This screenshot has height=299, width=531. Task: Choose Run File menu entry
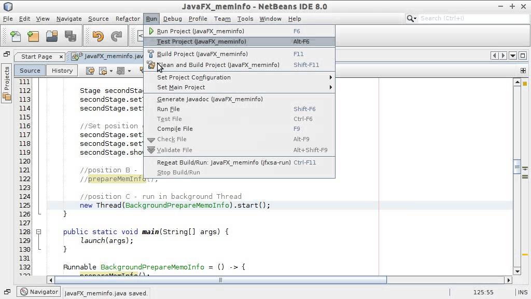click(240, 109)
